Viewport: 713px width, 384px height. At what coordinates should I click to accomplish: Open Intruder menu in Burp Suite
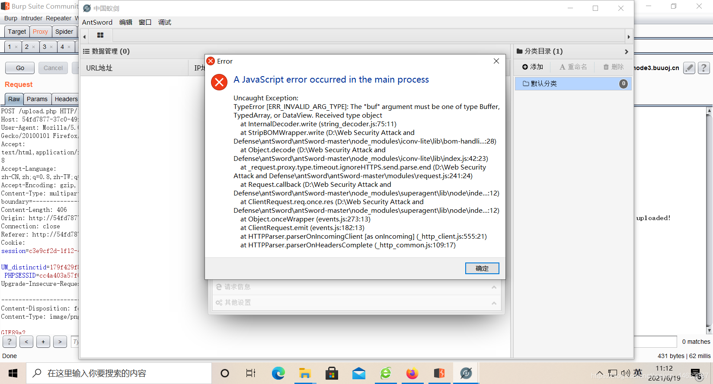(32, 18)
